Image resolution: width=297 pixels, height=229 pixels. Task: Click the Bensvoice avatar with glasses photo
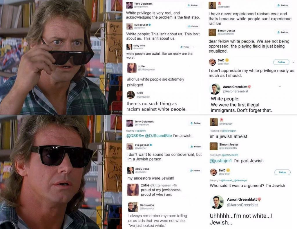tap(133, 207)
